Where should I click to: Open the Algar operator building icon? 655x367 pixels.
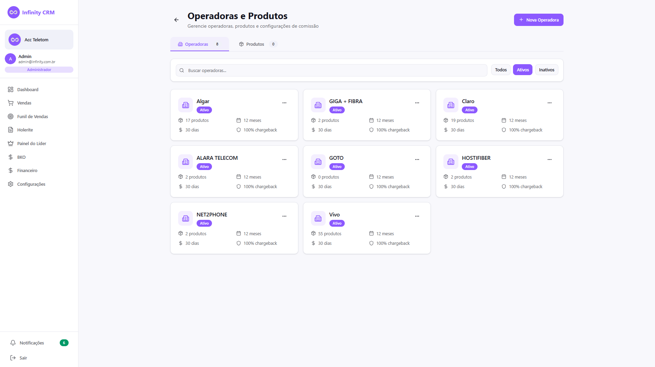[x=185, y=105]
